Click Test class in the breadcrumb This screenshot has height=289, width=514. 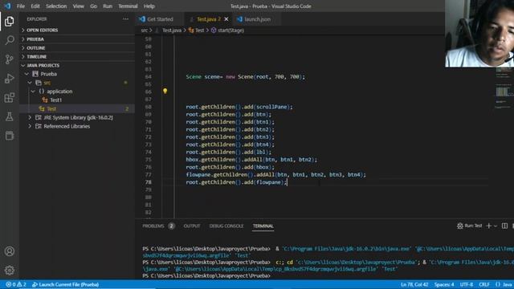coord(200,31)
